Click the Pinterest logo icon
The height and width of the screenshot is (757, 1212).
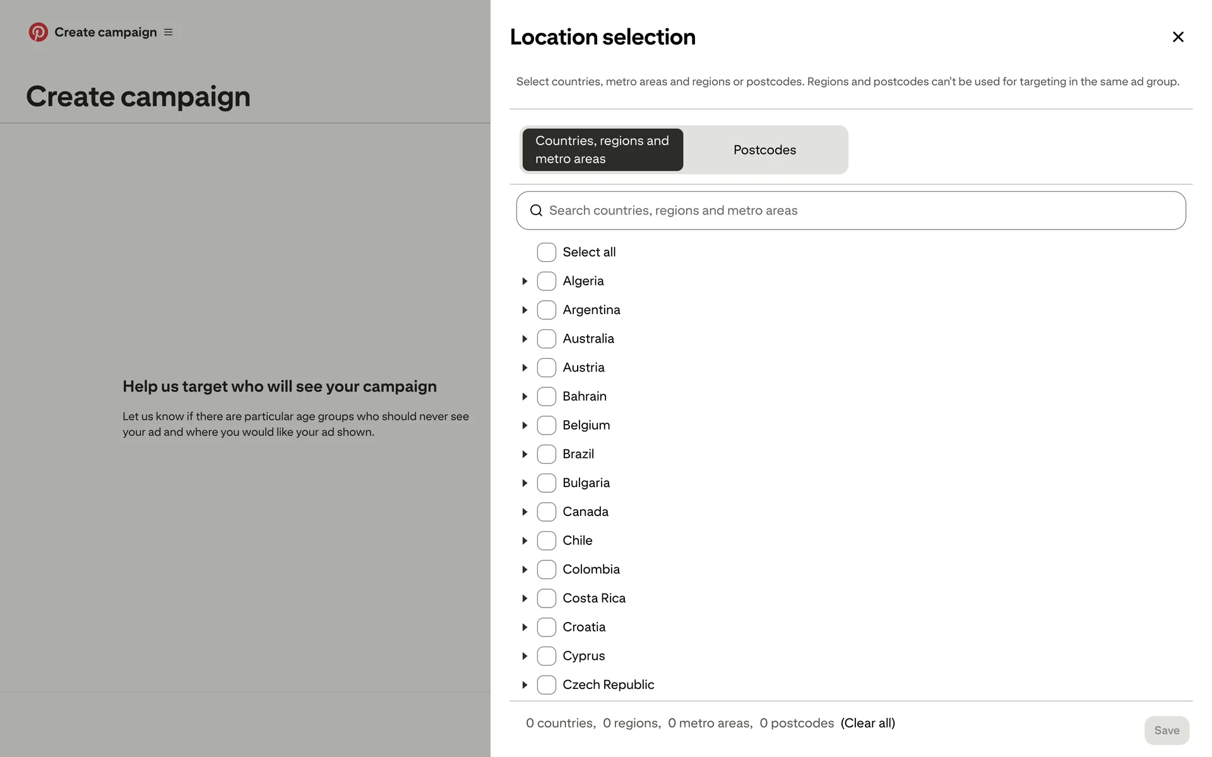(x=38, y=32)
